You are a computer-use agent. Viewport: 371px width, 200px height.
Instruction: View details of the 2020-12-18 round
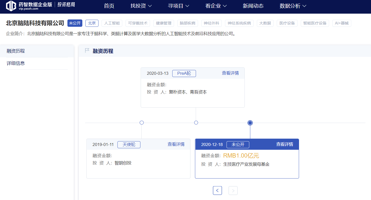[x=285, y=144]
